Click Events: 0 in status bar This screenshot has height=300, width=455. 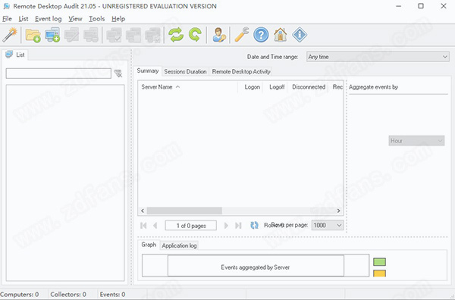[x=112, y=295]
